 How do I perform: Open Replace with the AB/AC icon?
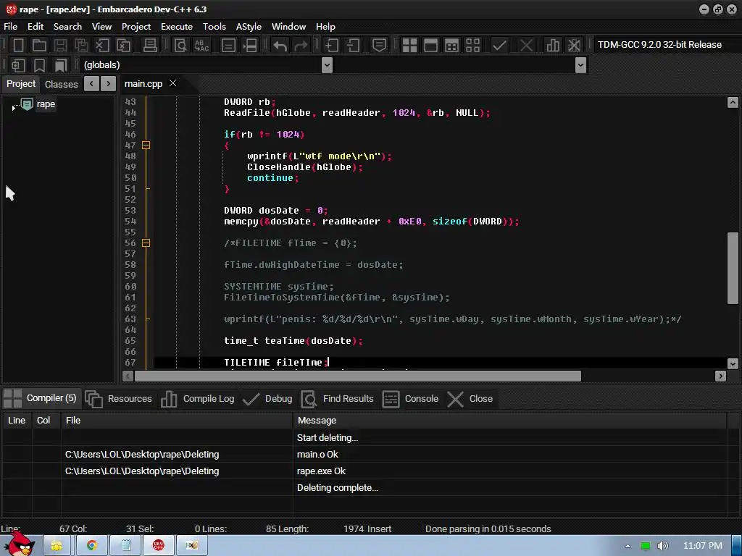point(201,46)
